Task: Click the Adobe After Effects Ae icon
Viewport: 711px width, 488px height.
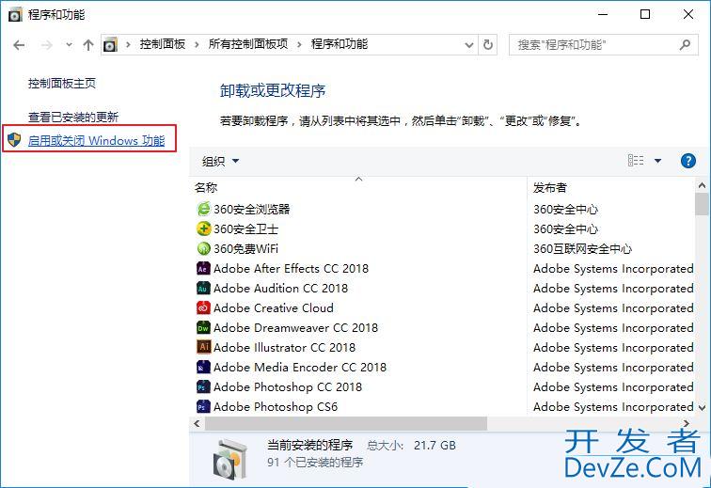Action: pyautogui.click(x=203, y=269)
